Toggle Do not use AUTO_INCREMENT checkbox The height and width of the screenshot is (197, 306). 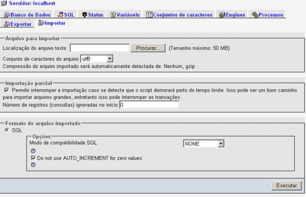click(x=33, y=158)
